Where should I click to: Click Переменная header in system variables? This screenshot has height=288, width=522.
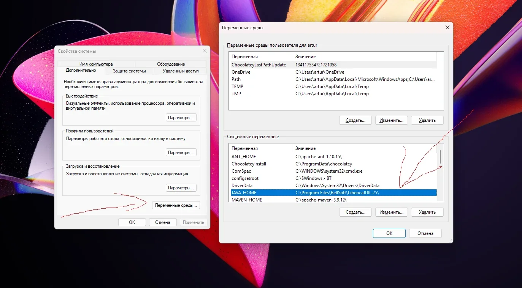[261, 148]
